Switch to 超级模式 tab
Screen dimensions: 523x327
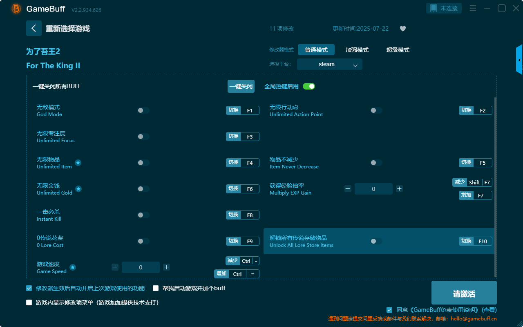coord(398,50)
